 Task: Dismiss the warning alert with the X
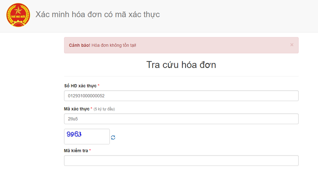tap(292, 45)
